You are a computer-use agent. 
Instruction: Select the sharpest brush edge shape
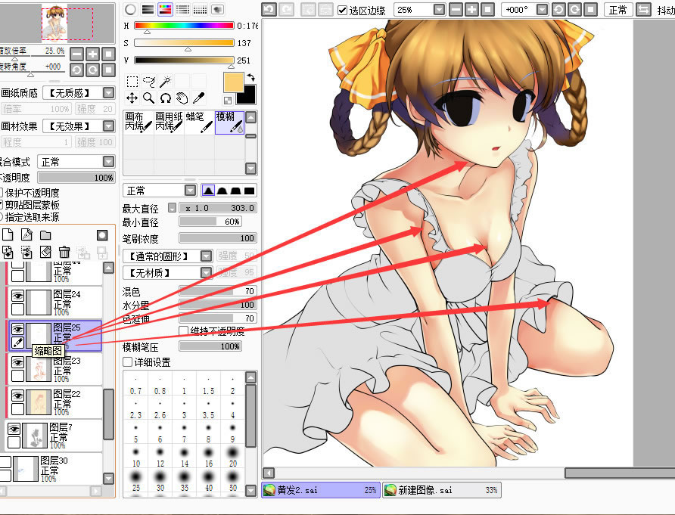tap(208, 190)
